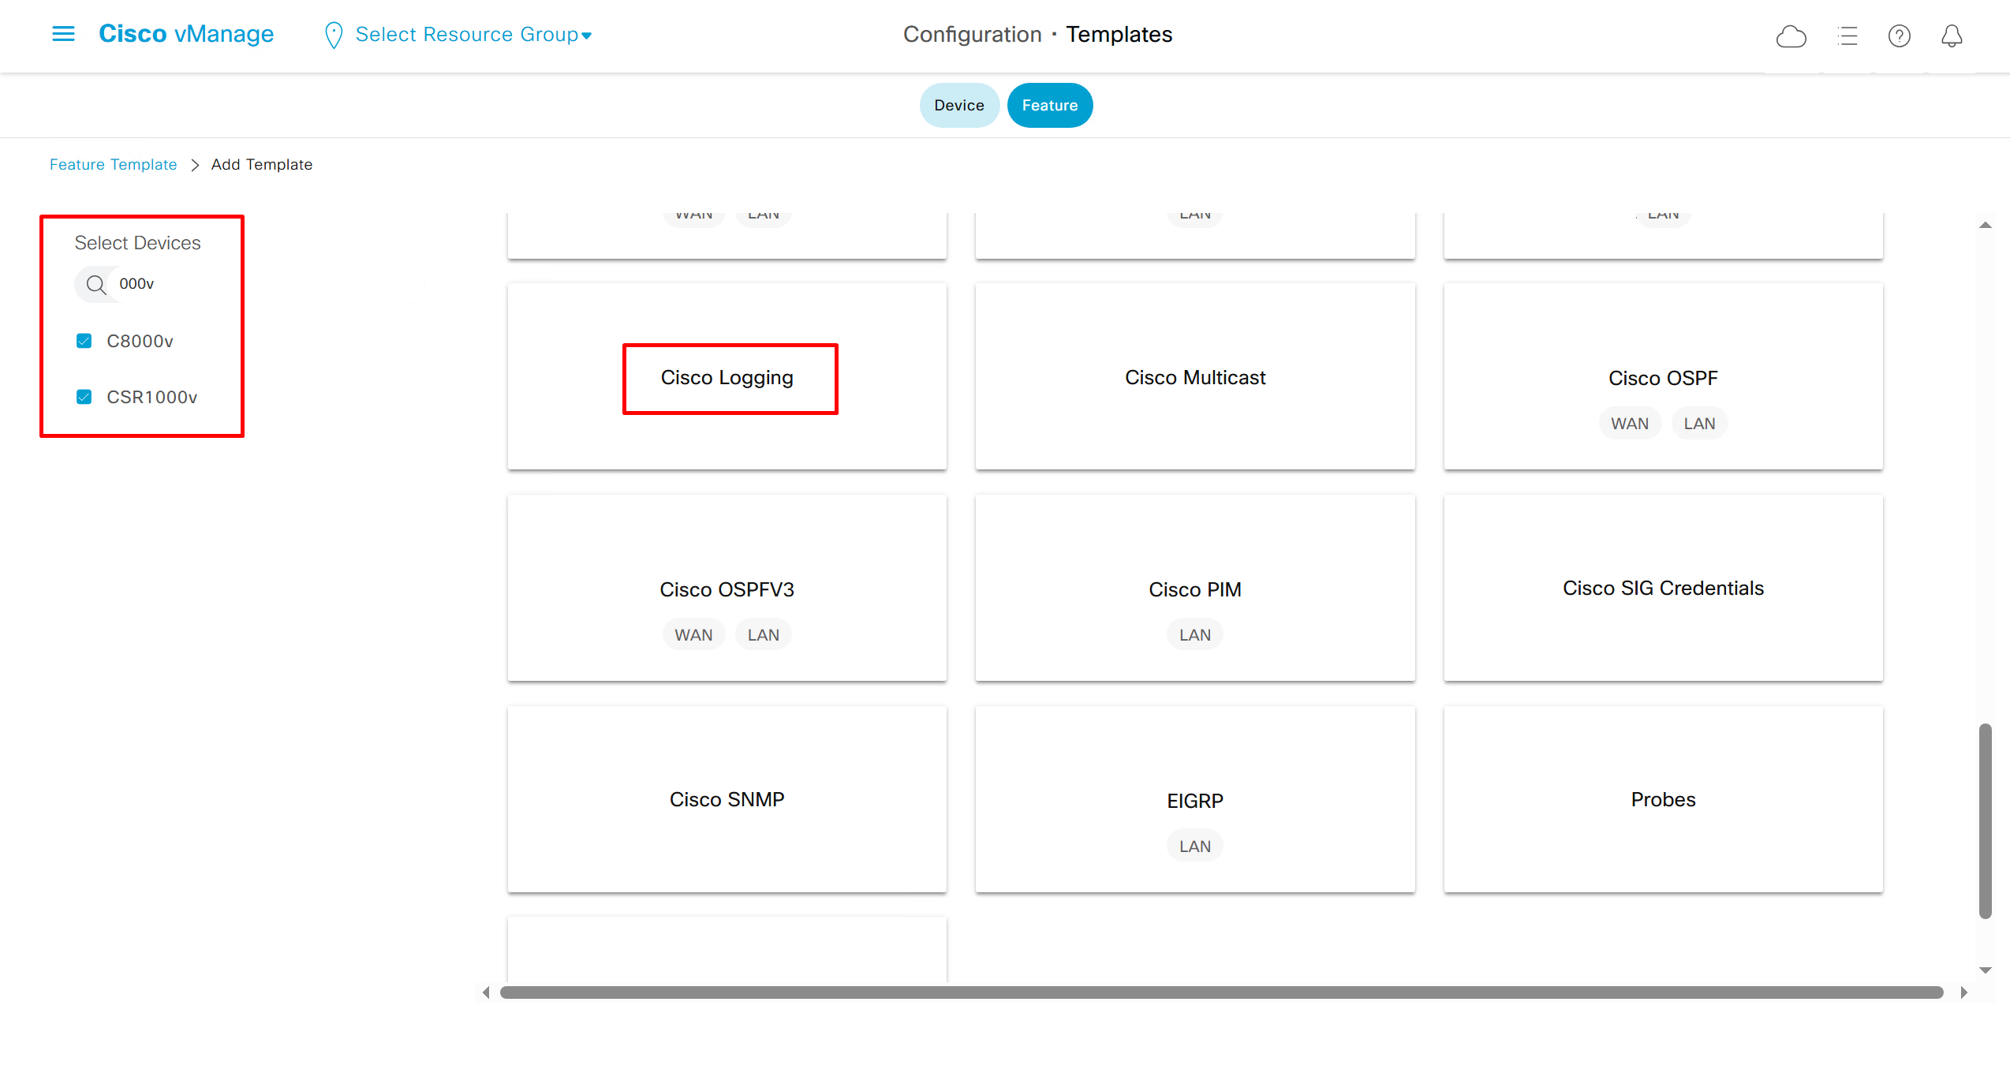Screen dimensions: 2010x1084
Task: Expand the Select Resource Group dropdown
Action: [473, 35]
